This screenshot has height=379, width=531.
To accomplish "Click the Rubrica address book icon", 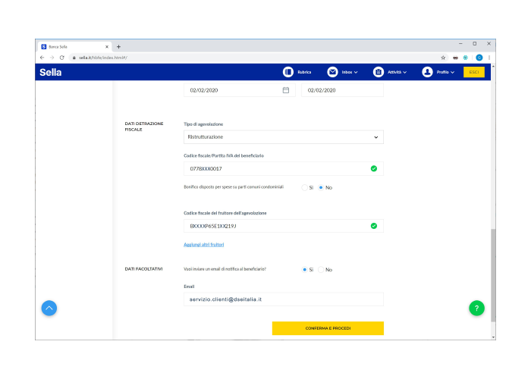I will click(288, 72).
